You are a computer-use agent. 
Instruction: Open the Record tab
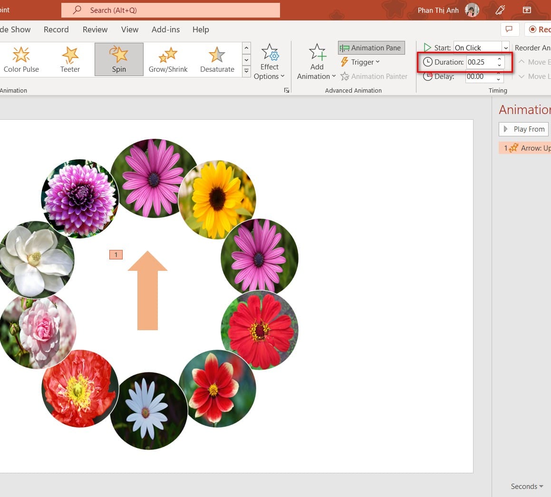pyautogui.click(x=56, y=29)
